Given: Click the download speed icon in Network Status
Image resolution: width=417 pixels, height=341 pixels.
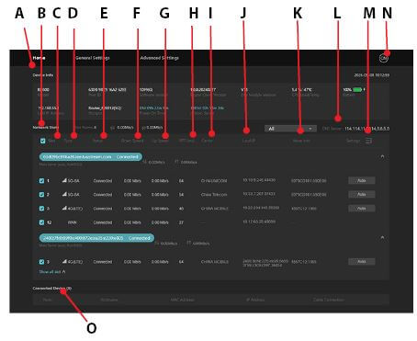Looking at the screenshot, I should tap(113, 128).
